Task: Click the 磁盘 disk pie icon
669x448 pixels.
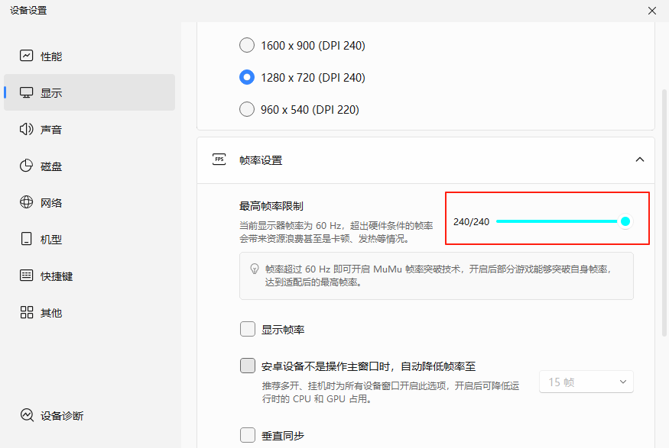Action: click(27, 166)
